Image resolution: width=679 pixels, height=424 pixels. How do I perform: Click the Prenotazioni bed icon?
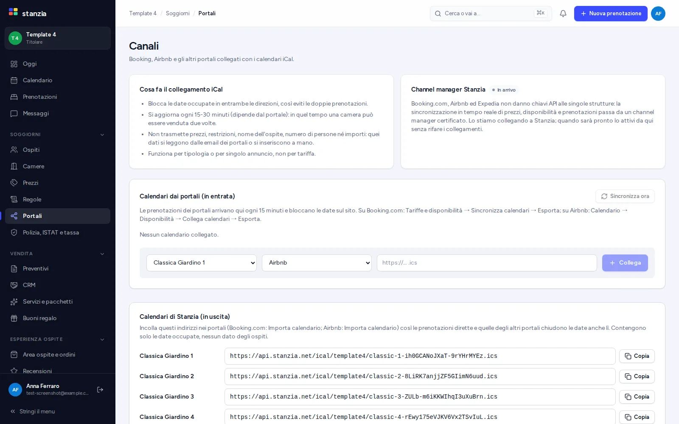click(x=14, y=97)
